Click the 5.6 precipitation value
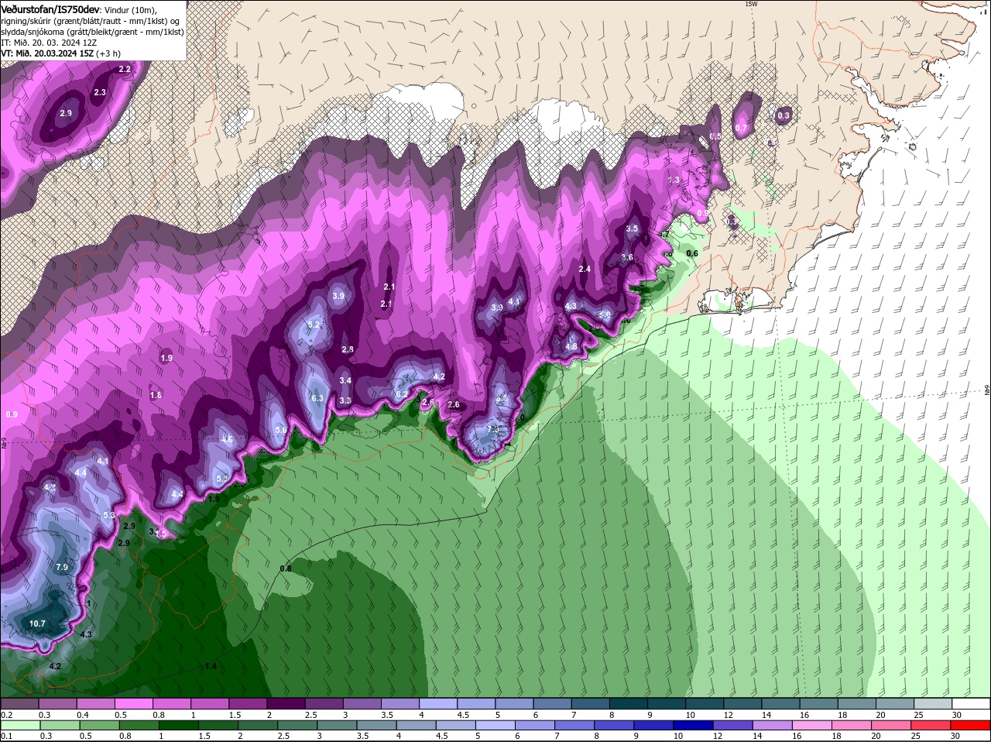Screen dimensions: 991x742 (x=281, y=430)
